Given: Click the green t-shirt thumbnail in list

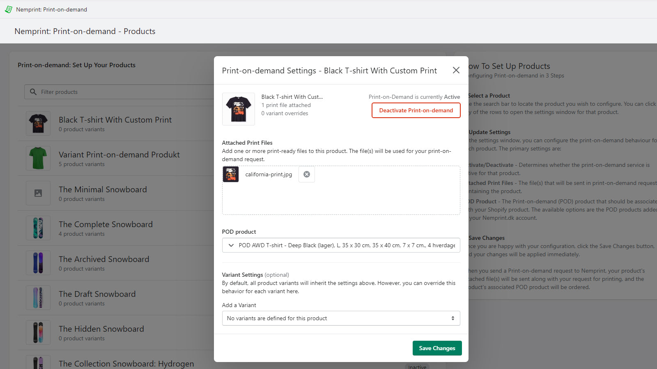Looking at the screenshot, I should coord(38,158).
